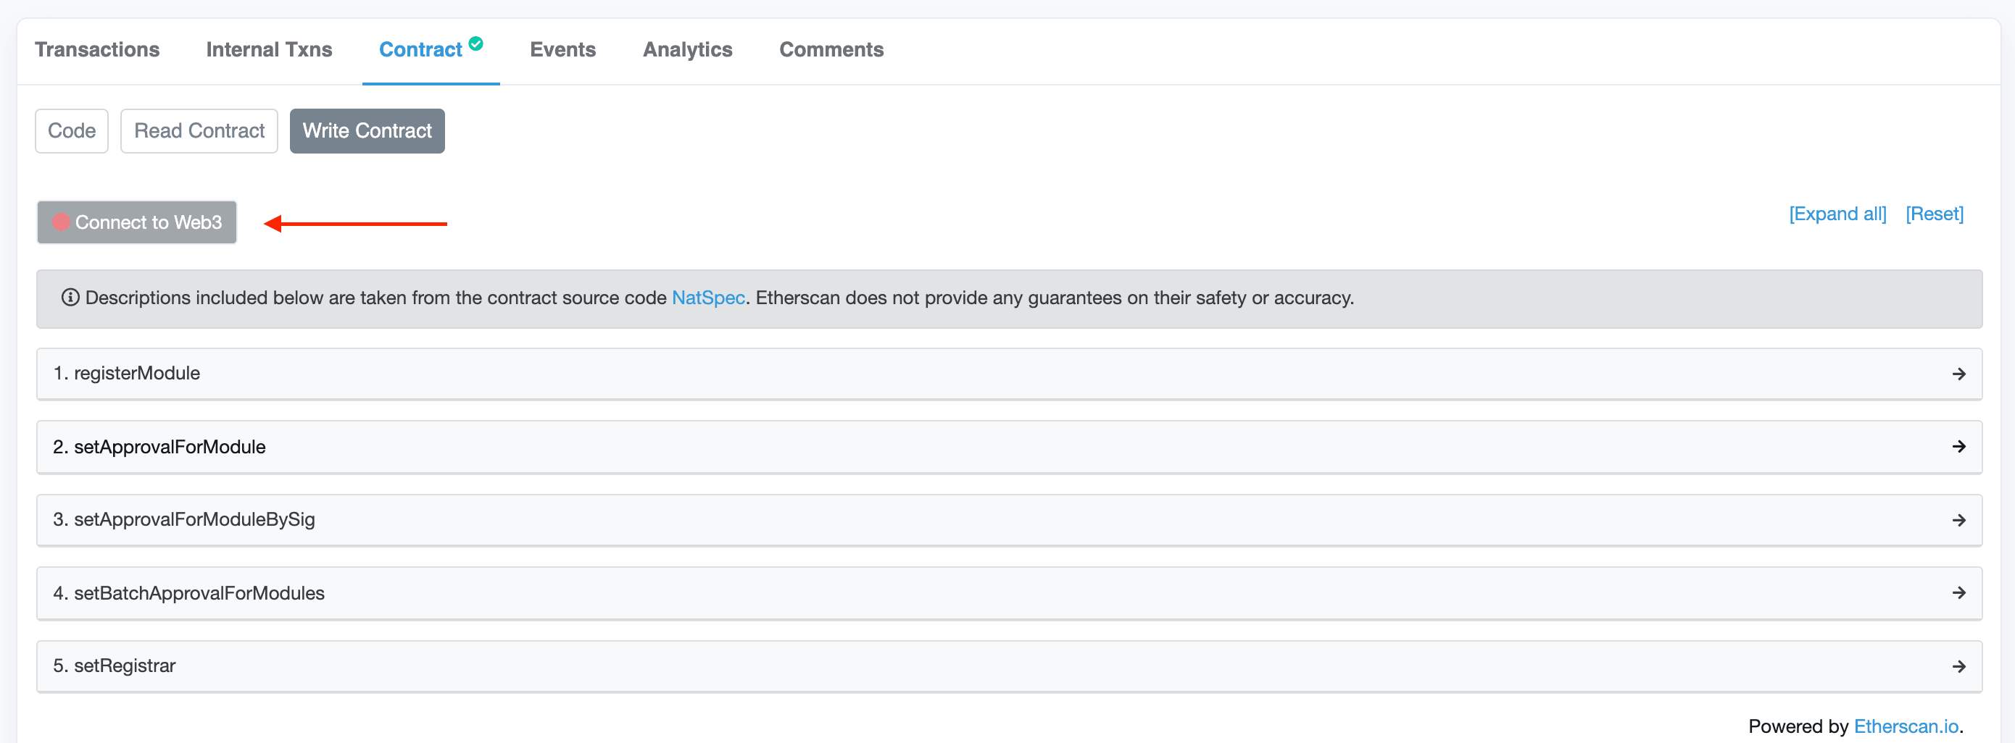Image resolution: width=2015 pixels, height=743 pixels.
Task: Open the NatSpec documentation link
Action: pos(708,298)
